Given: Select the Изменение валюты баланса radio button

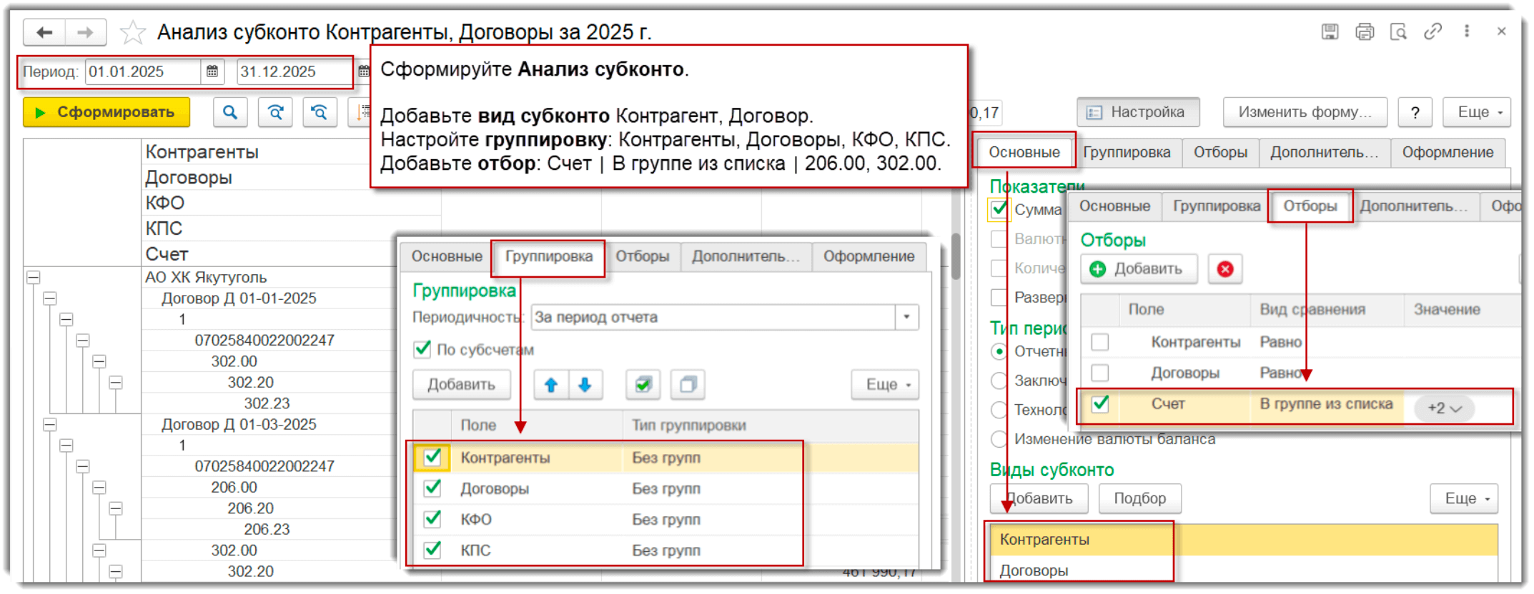Looking at the screenshot, I should point(999,439).
